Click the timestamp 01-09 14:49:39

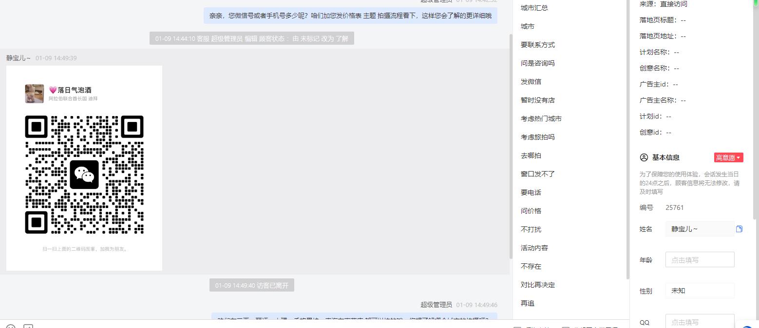point(56,58)
